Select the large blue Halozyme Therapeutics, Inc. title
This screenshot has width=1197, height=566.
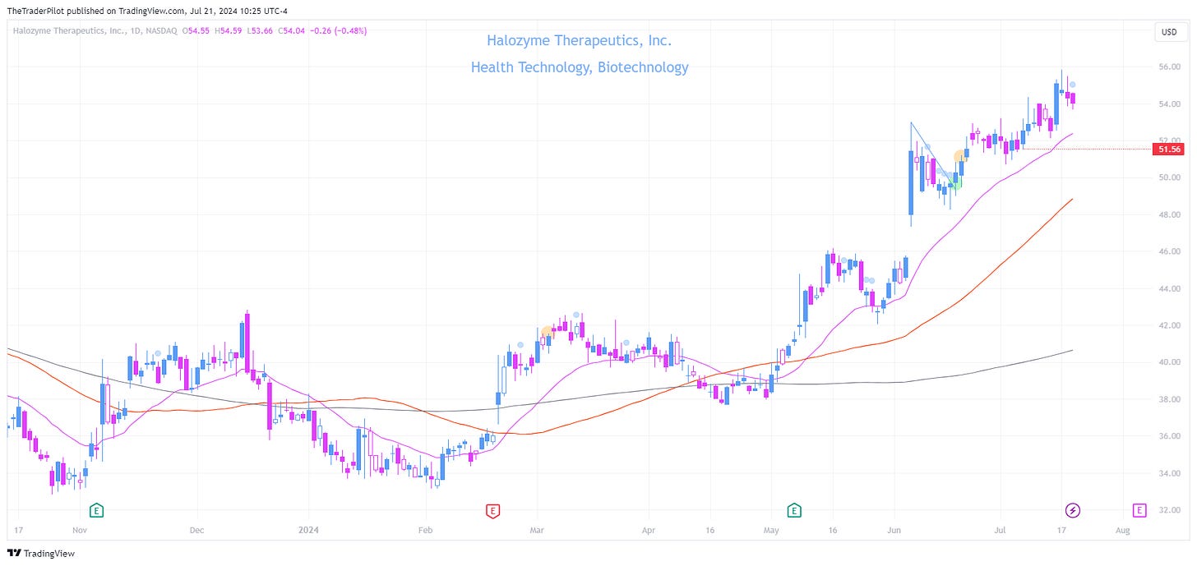click(x=579, y=40)
